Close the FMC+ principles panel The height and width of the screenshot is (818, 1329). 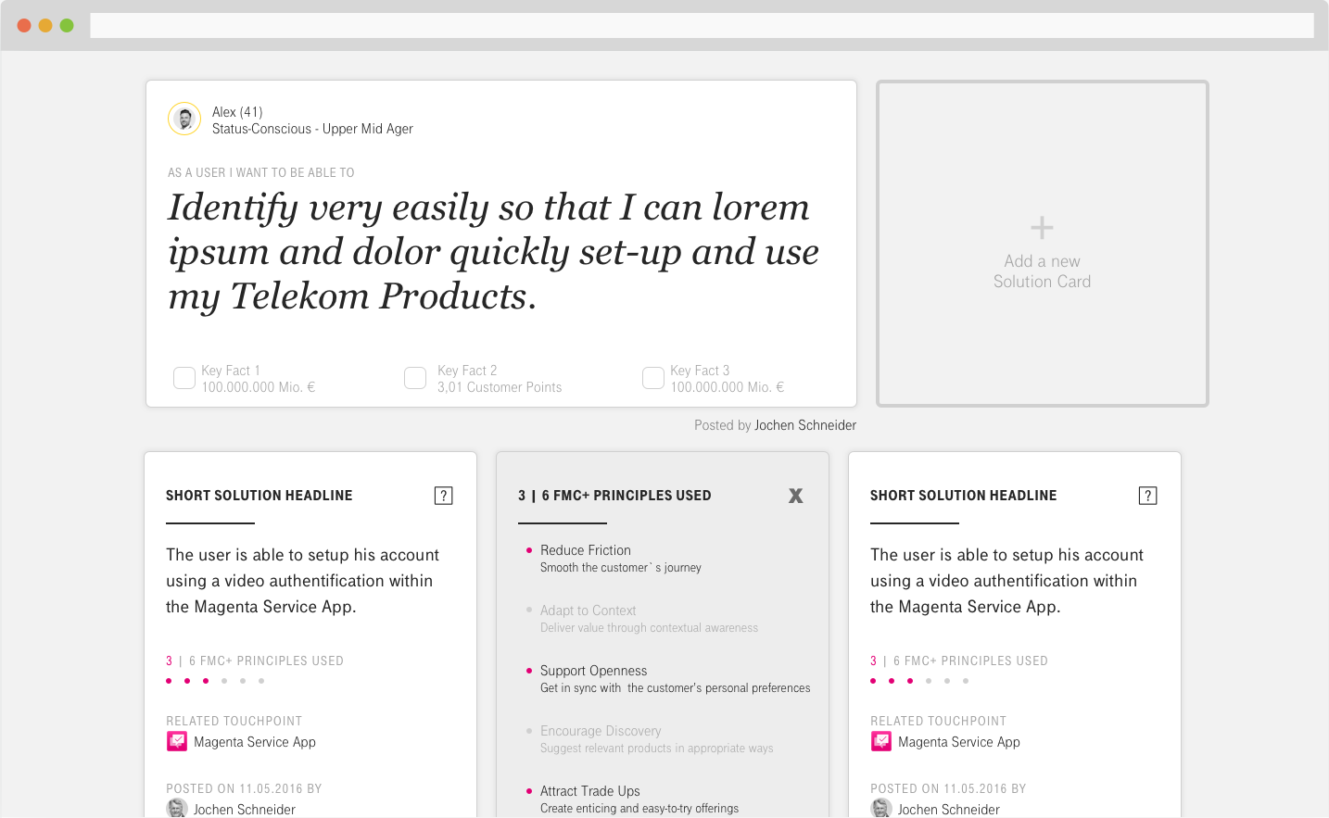point(795,497)
